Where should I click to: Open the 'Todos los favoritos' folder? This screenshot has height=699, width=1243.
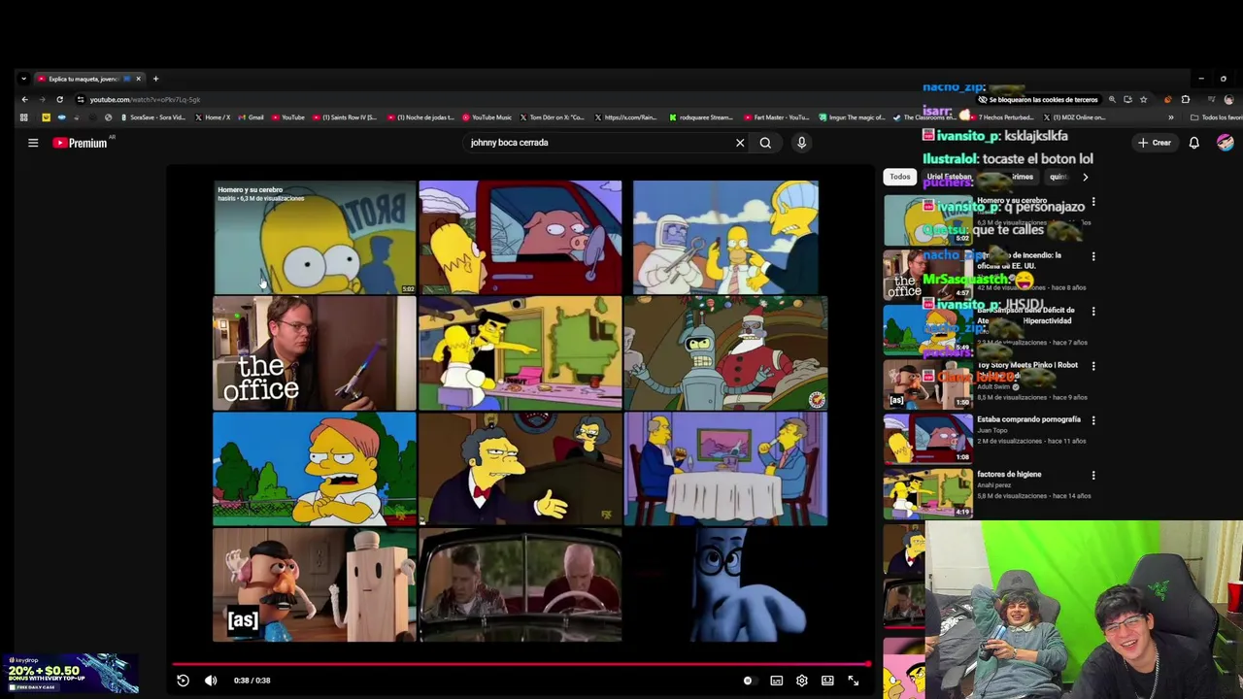coord(1217,117)
